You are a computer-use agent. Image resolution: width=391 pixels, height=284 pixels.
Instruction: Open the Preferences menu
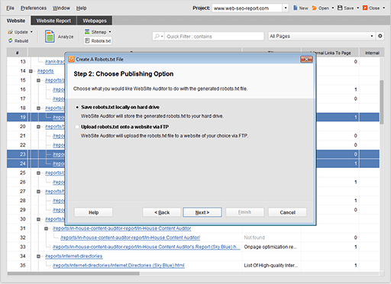coord(34,8)
